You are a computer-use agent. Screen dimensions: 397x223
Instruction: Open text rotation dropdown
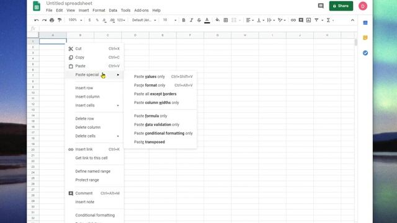pyautogui.click(x=282, y=20)
